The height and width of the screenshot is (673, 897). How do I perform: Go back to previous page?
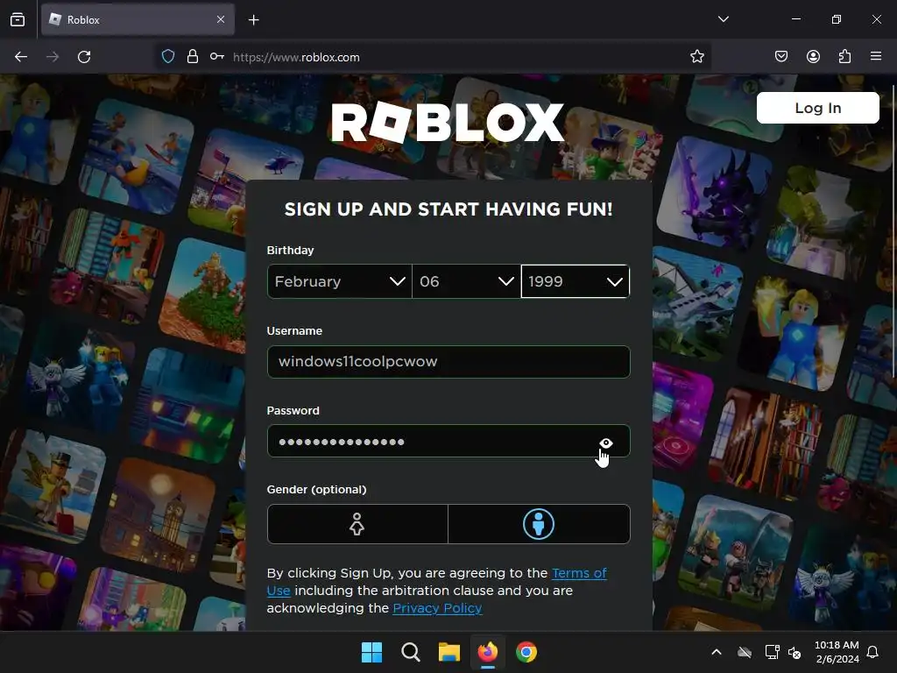coord(21,57)
